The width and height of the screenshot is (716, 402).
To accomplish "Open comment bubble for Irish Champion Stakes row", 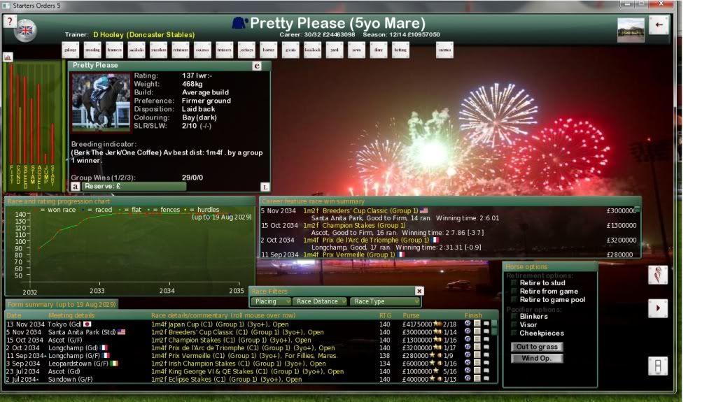I will (x=486, y=364).
